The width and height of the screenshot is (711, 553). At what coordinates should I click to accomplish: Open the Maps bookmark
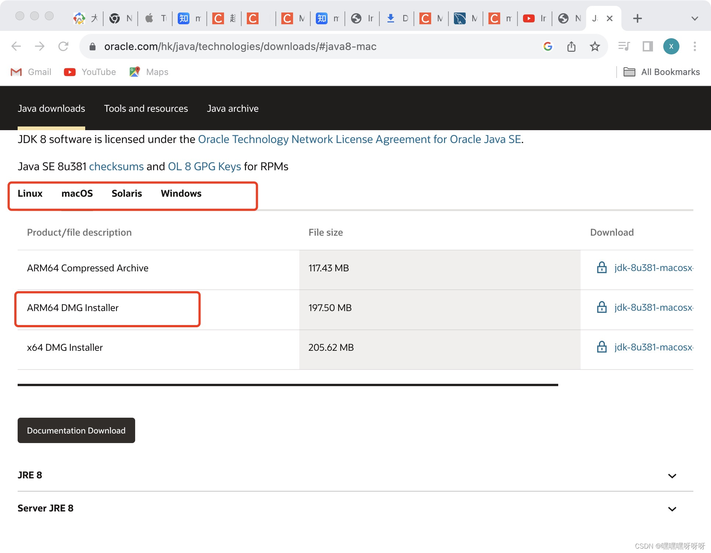click(149, 72)
